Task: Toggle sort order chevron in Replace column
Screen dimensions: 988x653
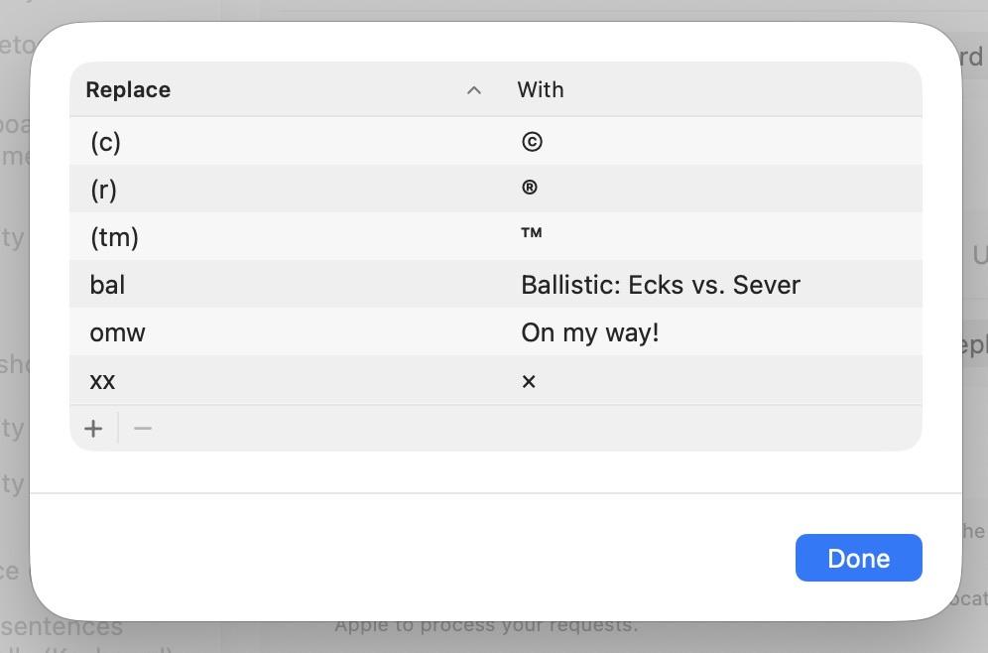Action: pyautogui.click(x=474, y=90)
